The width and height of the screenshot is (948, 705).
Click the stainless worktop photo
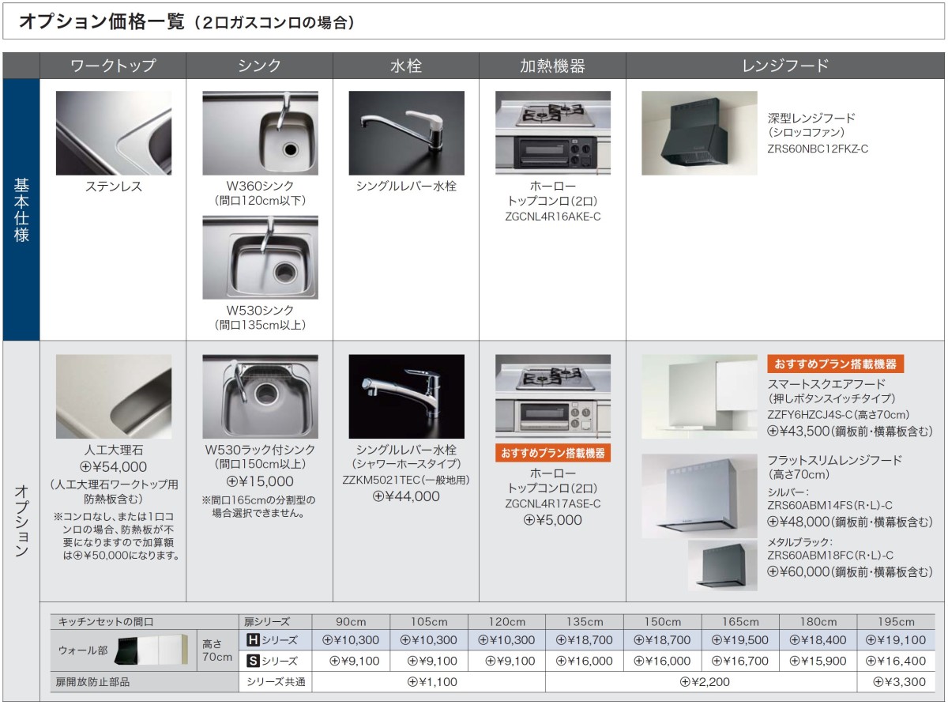point(113,133)
